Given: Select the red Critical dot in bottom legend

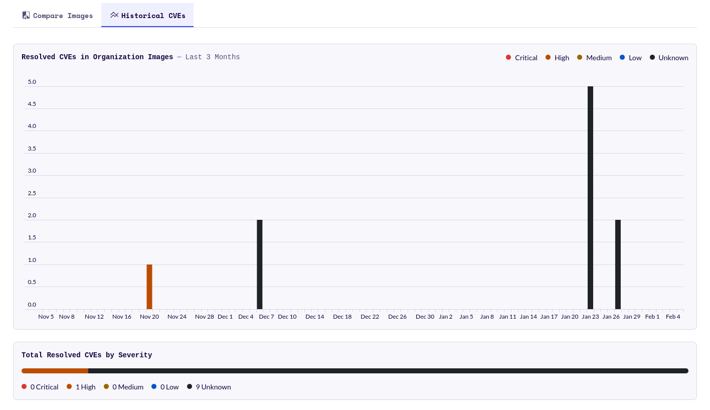Looking at the screenshot, I should pos(24,386).
